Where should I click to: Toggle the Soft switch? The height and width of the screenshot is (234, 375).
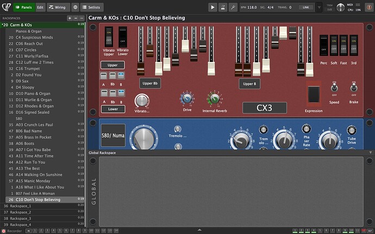pyautogui.click(x=334, y=45)
